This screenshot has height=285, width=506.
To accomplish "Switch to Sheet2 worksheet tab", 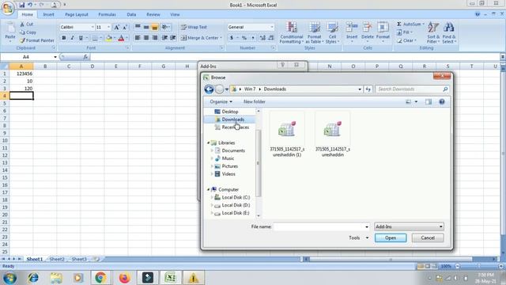I will (57, 259).
